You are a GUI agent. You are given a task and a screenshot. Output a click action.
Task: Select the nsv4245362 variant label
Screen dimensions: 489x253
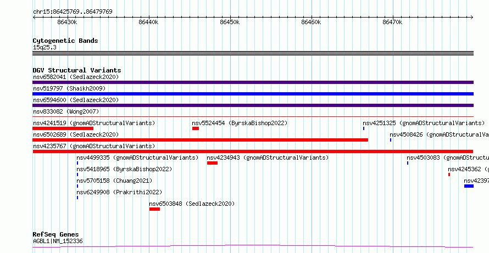tap(469, 169)
